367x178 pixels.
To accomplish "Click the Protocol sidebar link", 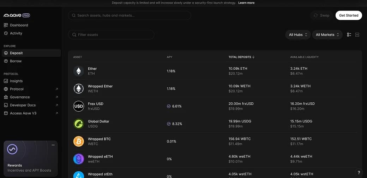I will point(31,89).
